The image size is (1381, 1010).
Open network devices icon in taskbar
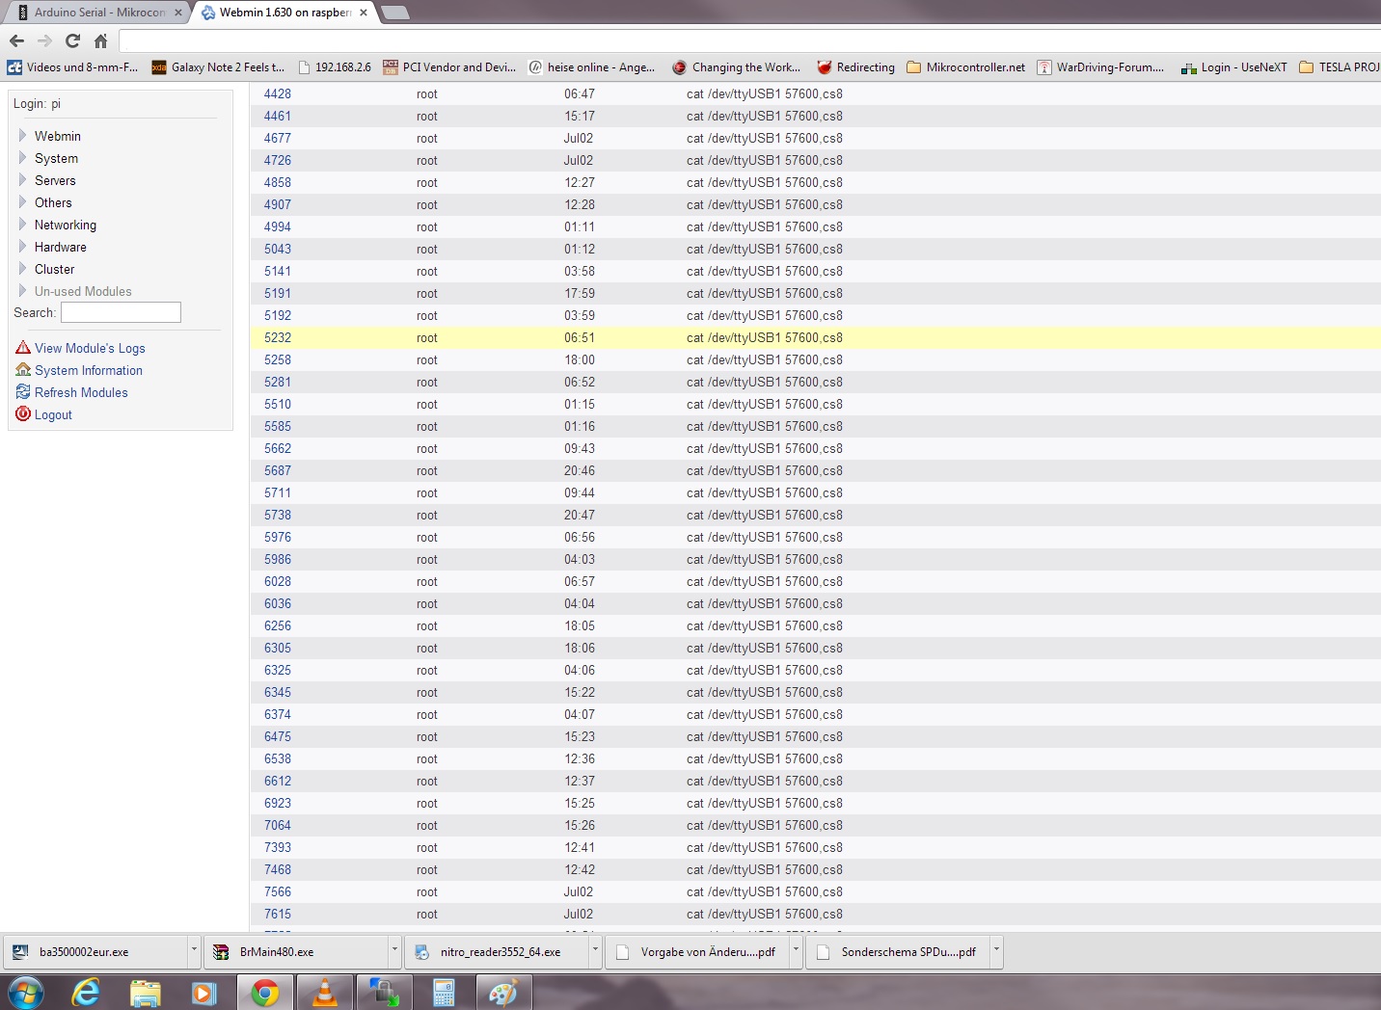[x=384, y=993]
